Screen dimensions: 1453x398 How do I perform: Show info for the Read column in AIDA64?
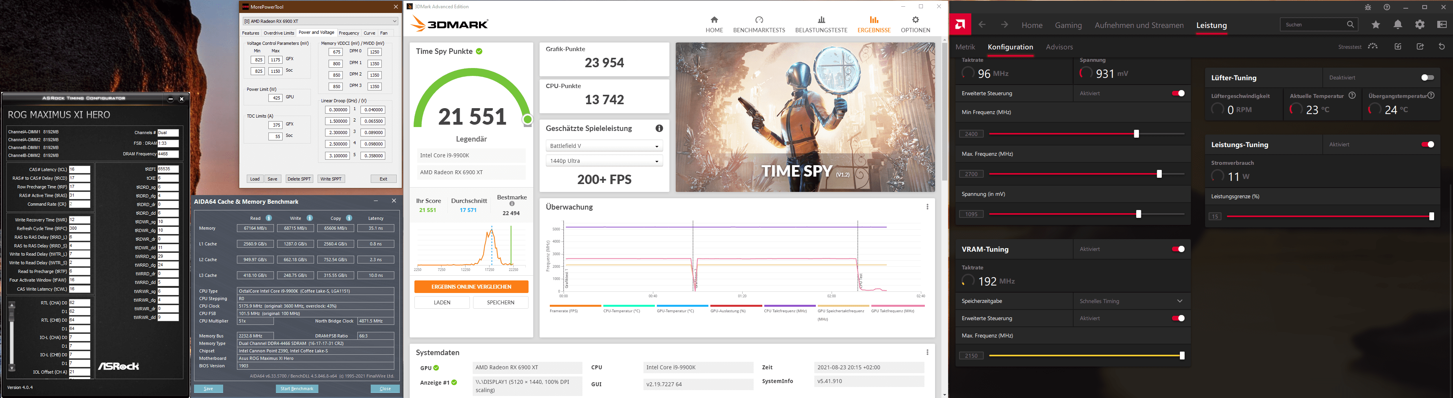tap(269, 218)
